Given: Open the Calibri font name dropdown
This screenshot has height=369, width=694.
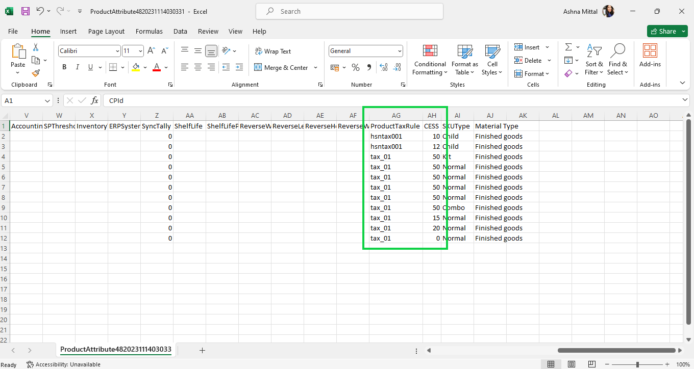Looking at the screenshot, I should pos(117,51).
